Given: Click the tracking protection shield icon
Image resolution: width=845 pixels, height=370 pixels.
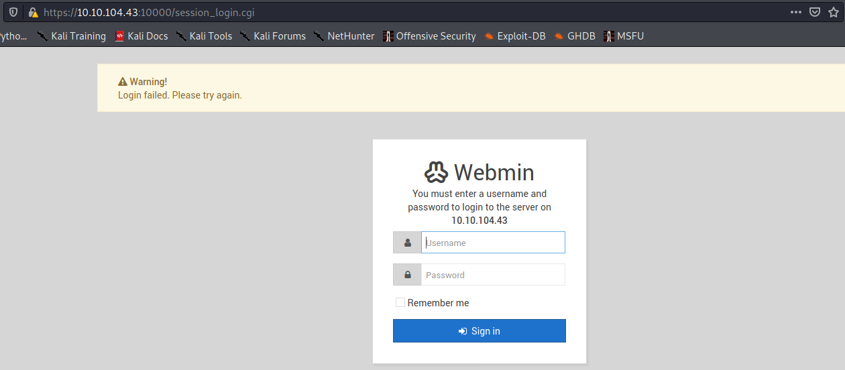Looking at the screenshot, I should 13,12.
